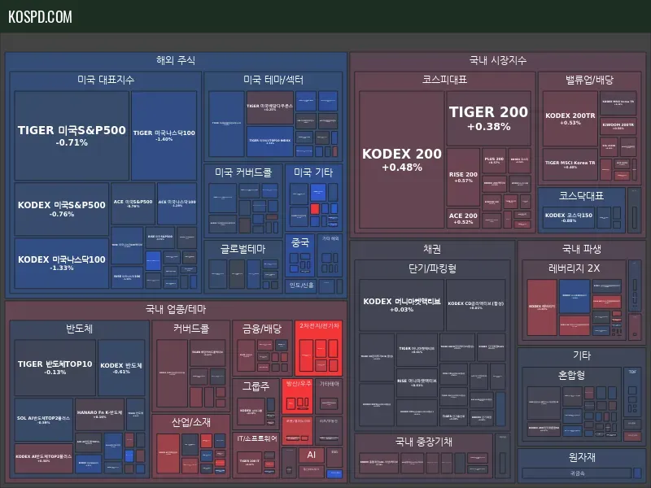651x488 pixels.
Task: Open the 국내 업종/테마 sector header
Action: 176,309
